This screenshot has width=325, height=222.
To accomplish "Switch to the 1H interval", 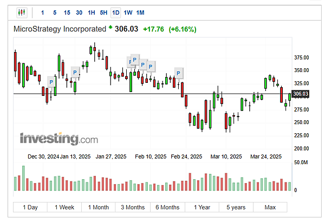I will 92,13.
